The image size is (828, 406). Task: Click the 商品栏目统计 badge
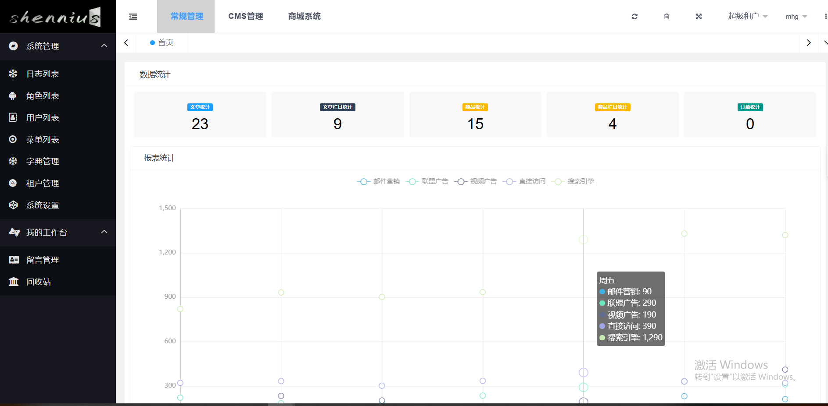613,107
